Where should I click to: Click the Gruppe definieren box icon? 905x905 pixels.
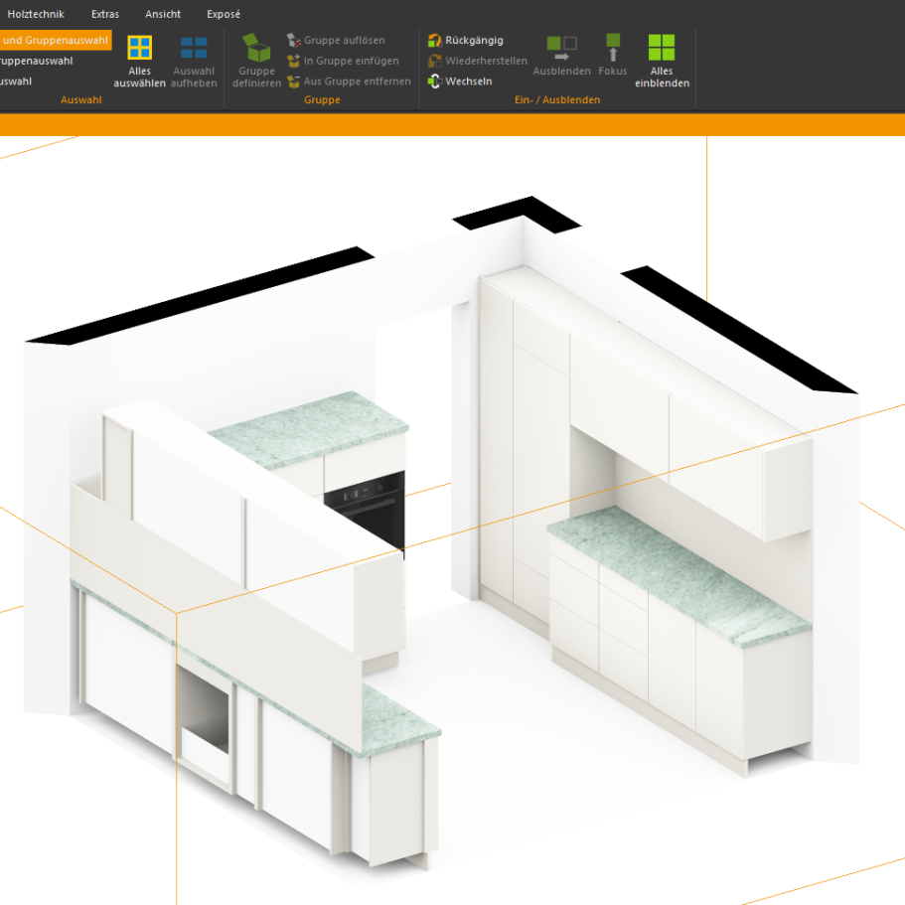[x=256, y=49]
